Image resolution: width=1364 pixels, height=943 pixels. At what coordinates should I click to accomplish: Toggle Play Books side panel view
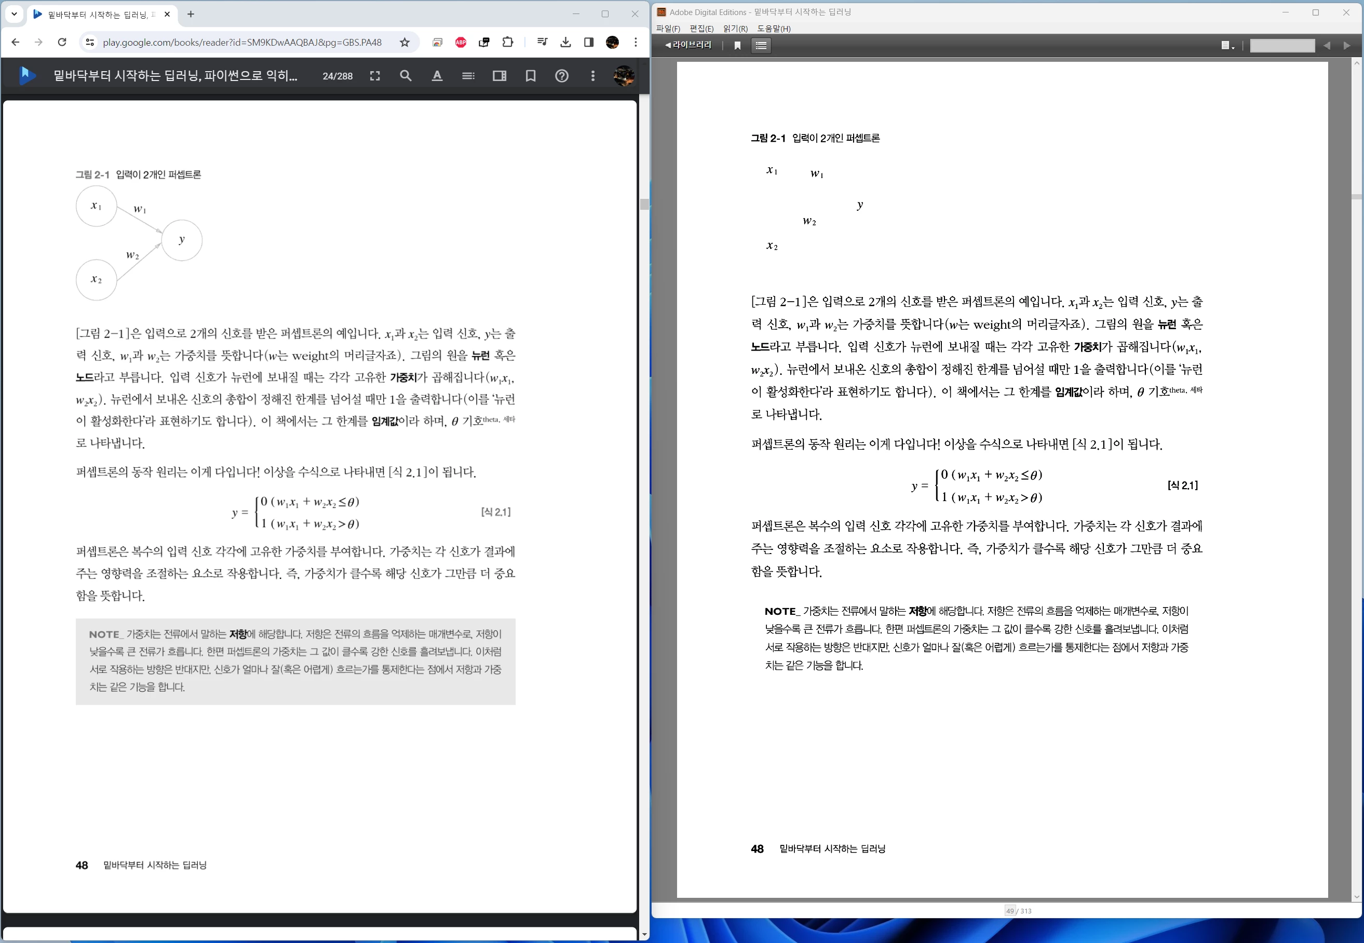[x=499, y=76]
